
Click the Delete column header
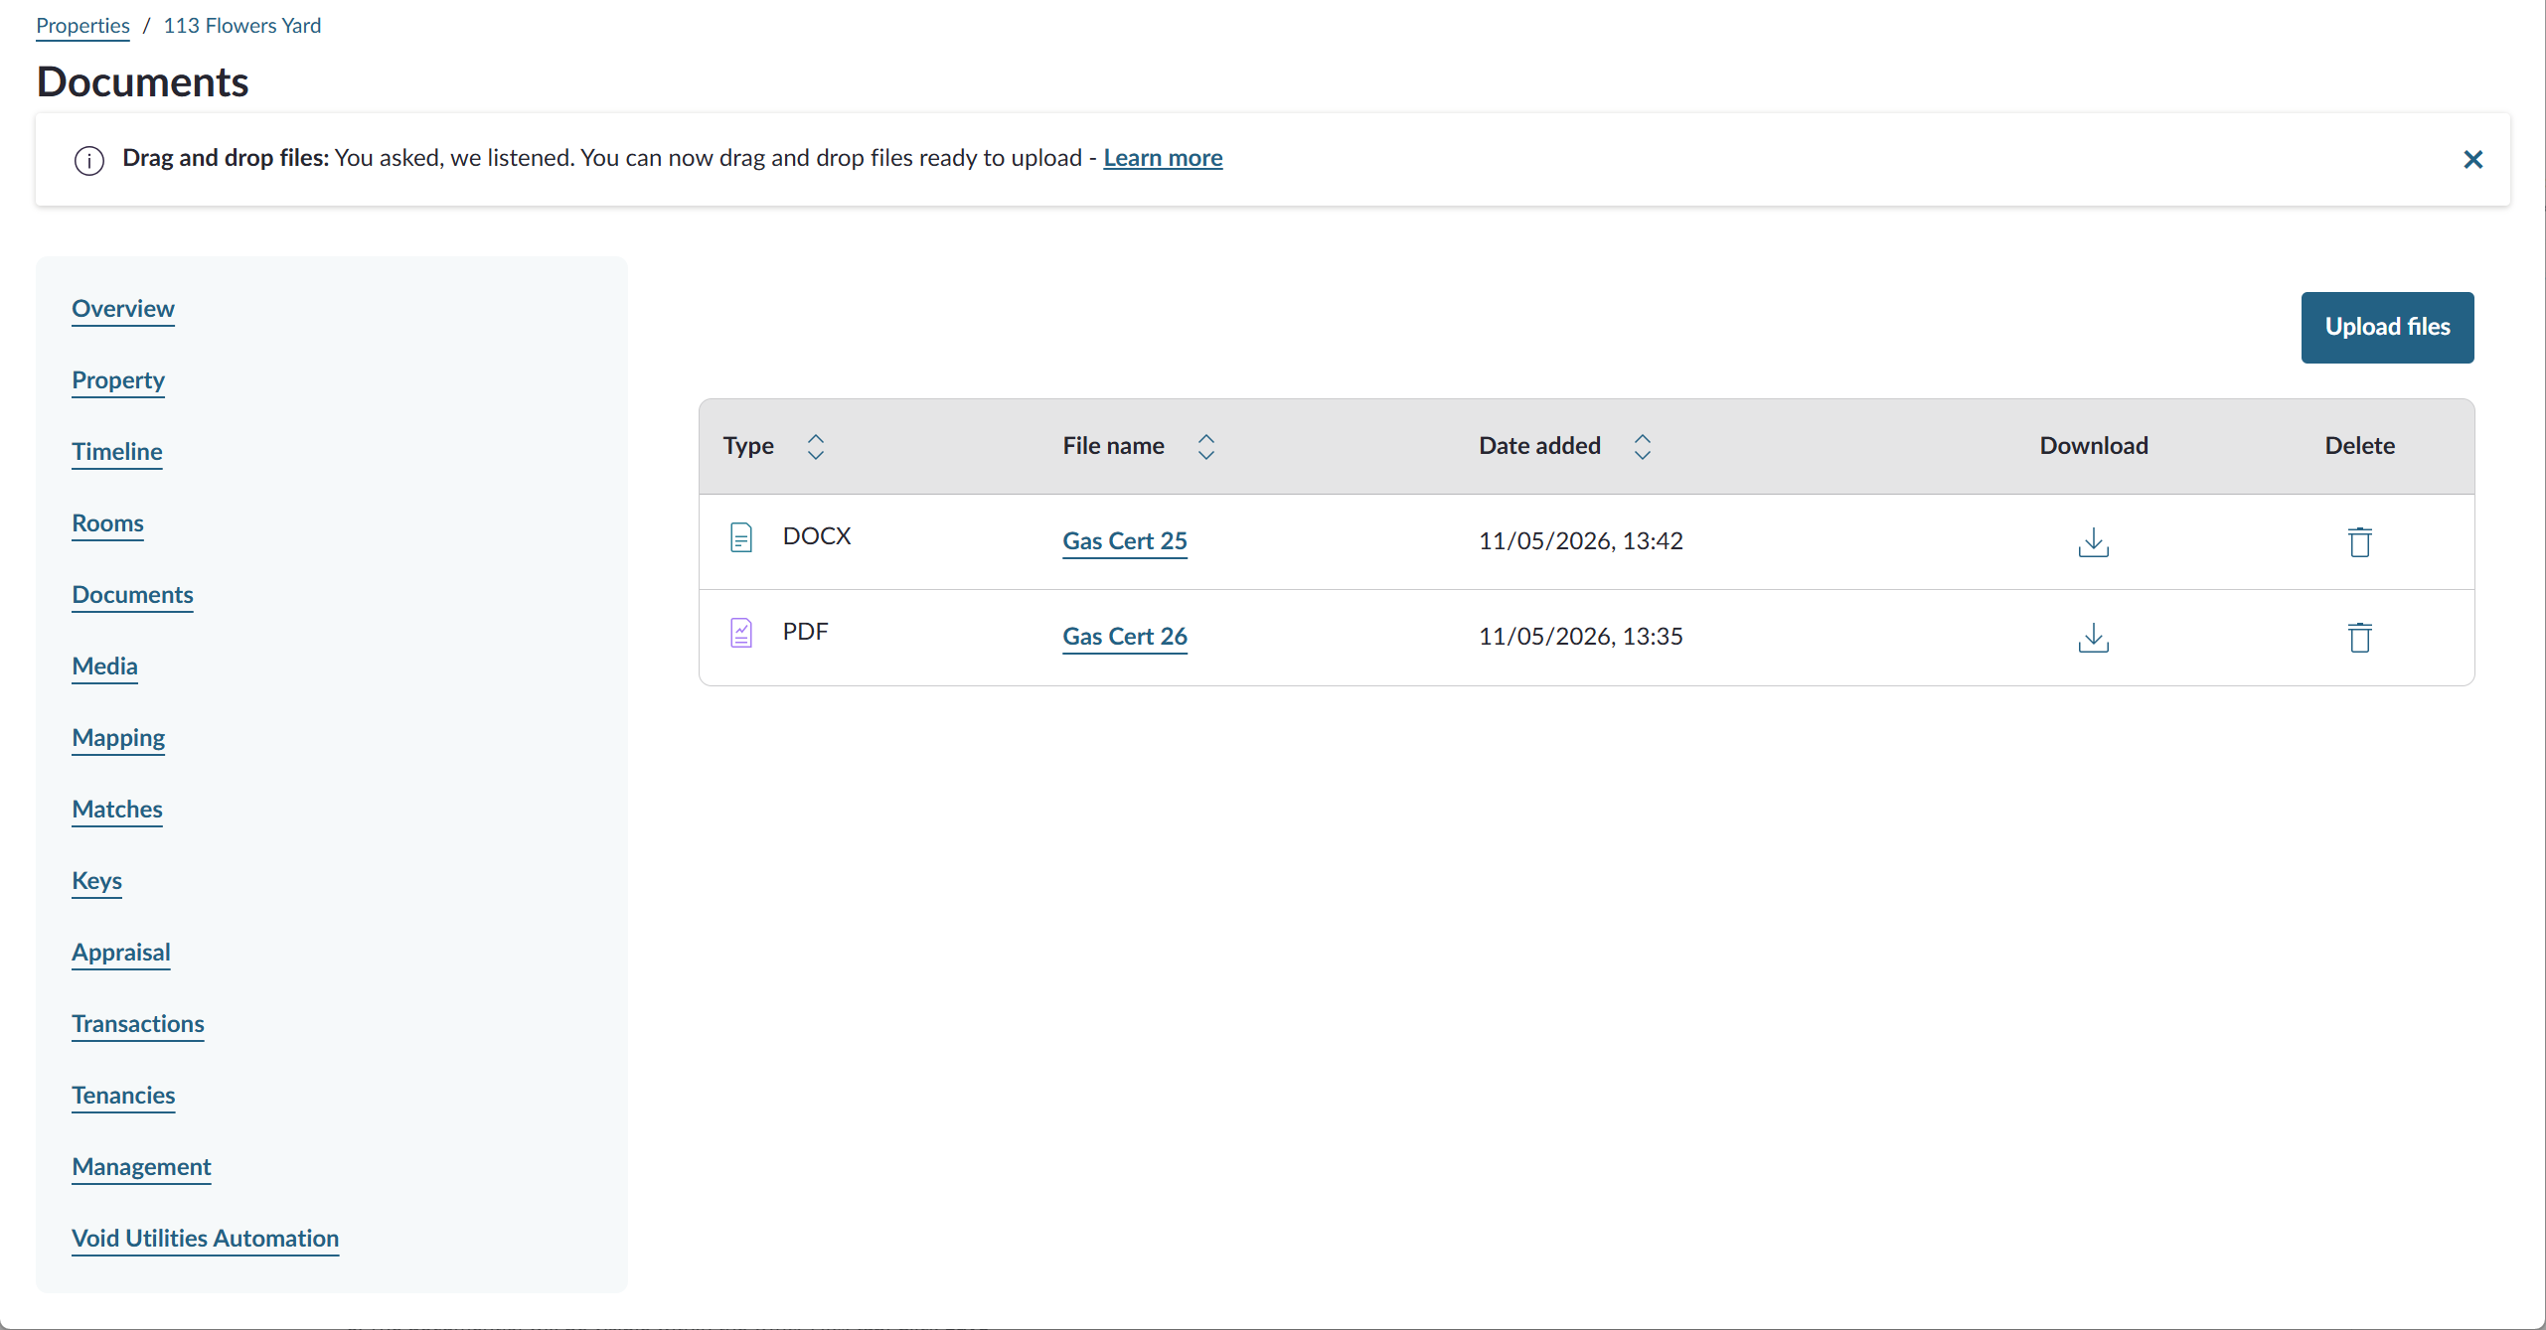pos(2359,446)
